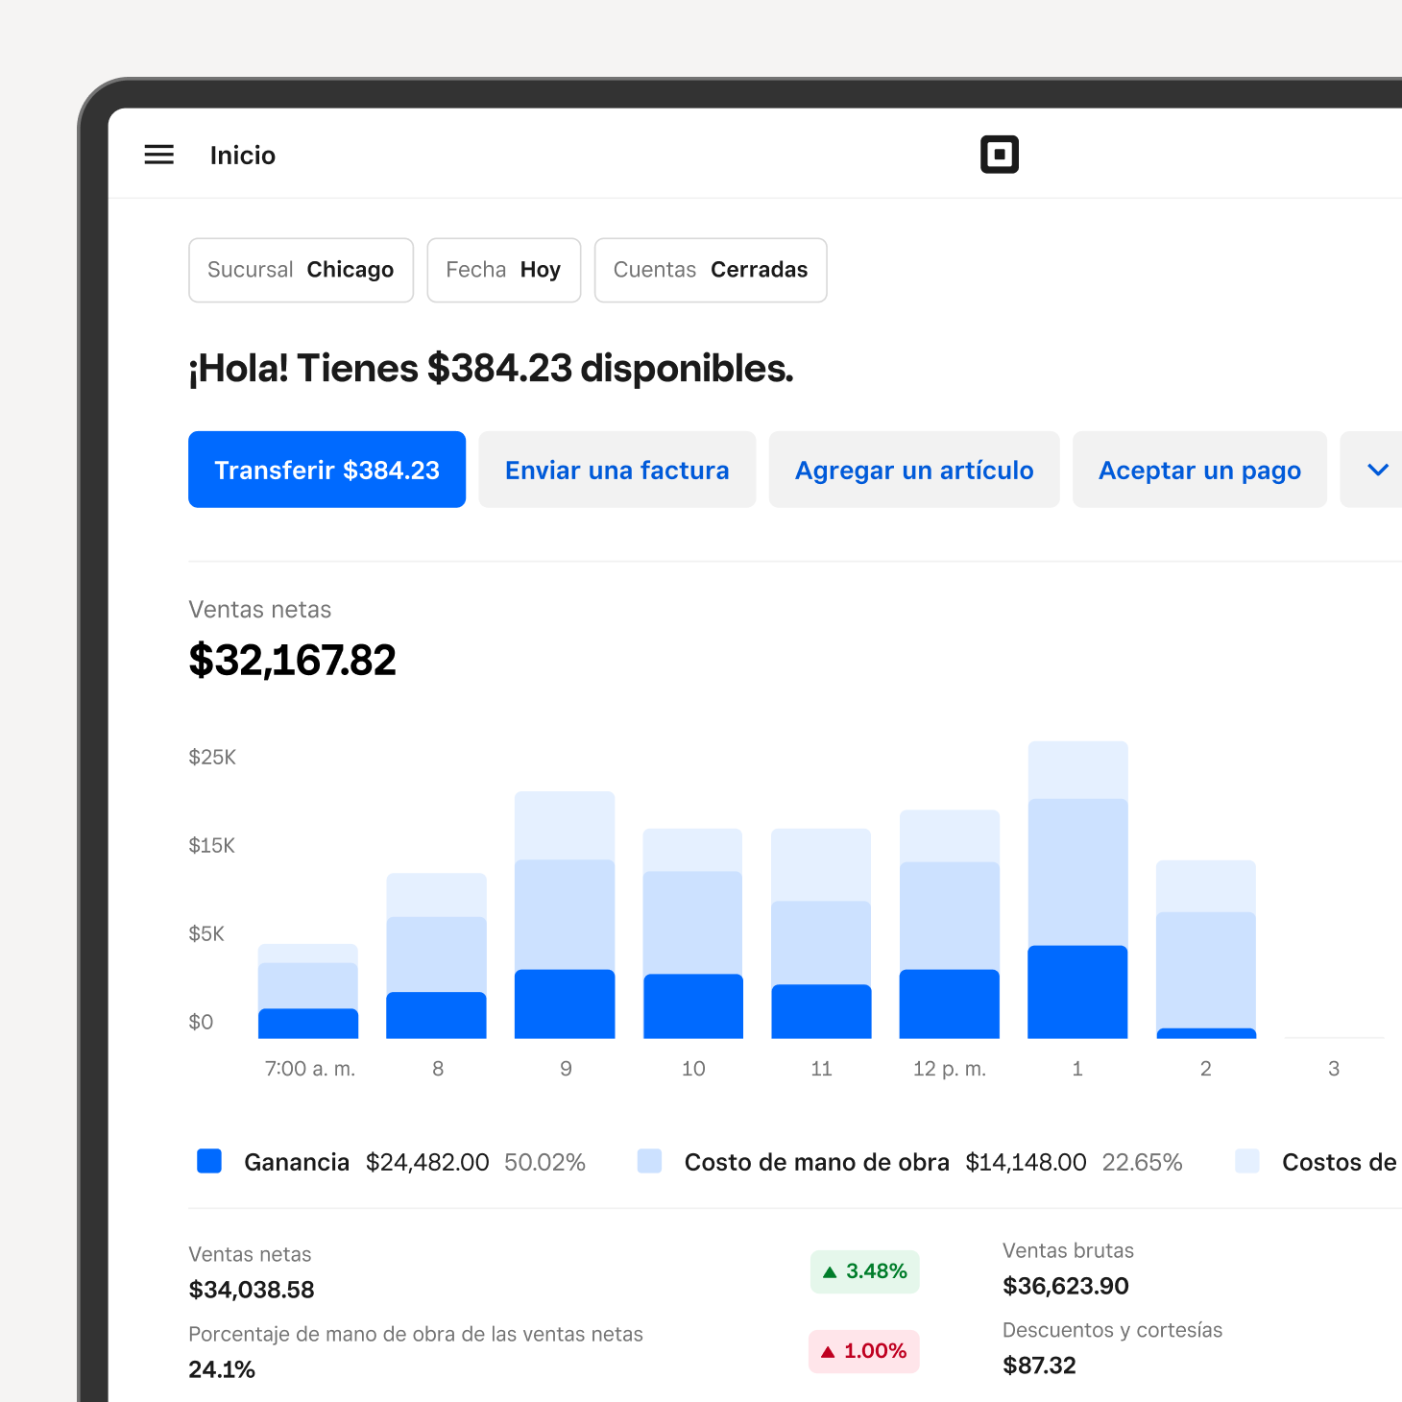Viewport: 1402px width, 1402px height.
Task: Click the Ganancia blue legend swatch
Action: (x=209, y=1161)
